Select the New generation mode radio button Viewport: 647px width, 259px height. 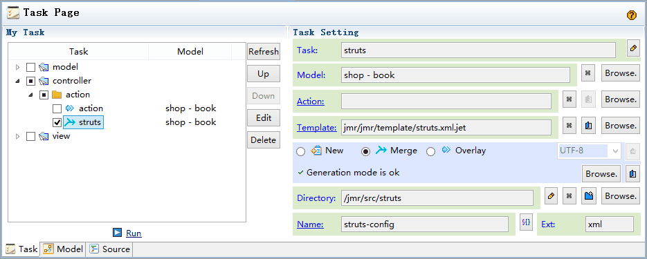click(x=301, y=151)
